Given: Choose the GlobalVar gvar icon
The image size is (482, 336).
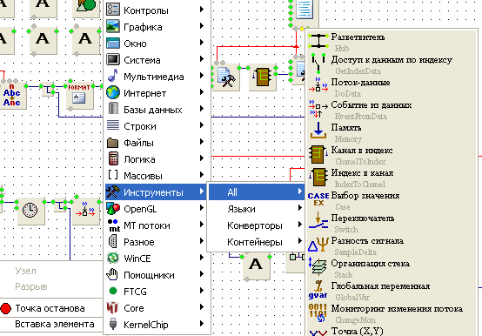Looking at the screenshot, I should (x=318, y=290).
